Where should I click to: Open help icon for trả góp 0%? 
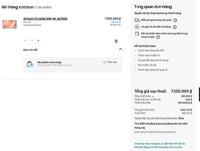(x=175, y=27)
